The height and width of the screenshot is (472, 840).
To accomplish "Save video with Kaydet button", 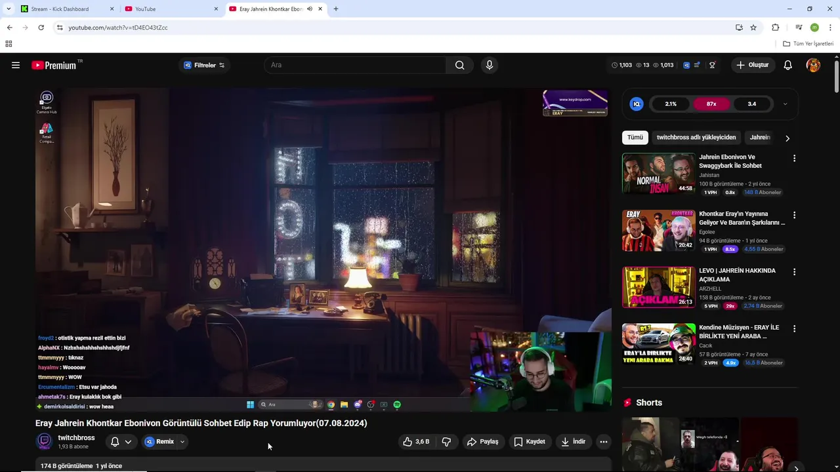I will coord(530,442).
